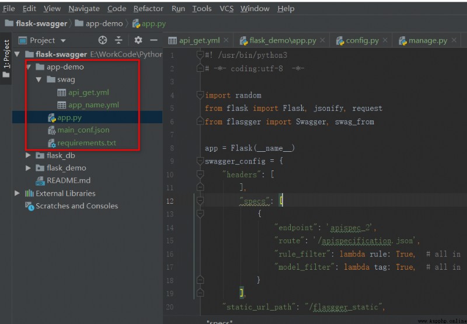Open the Tools menu

tap(201, 9)
